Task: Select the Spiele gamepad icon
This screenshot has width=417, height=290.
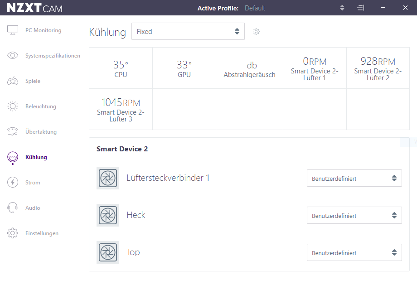Action: click(13, 81)
